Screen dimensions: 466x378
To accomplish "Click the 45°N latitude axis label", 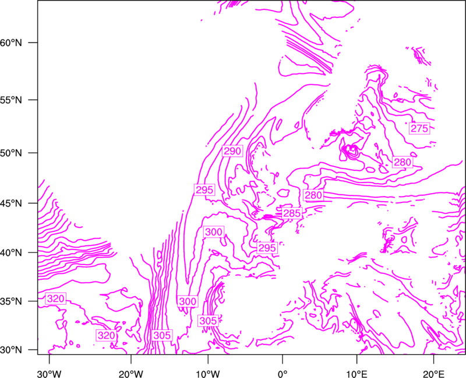I will [x=11, y=203].
